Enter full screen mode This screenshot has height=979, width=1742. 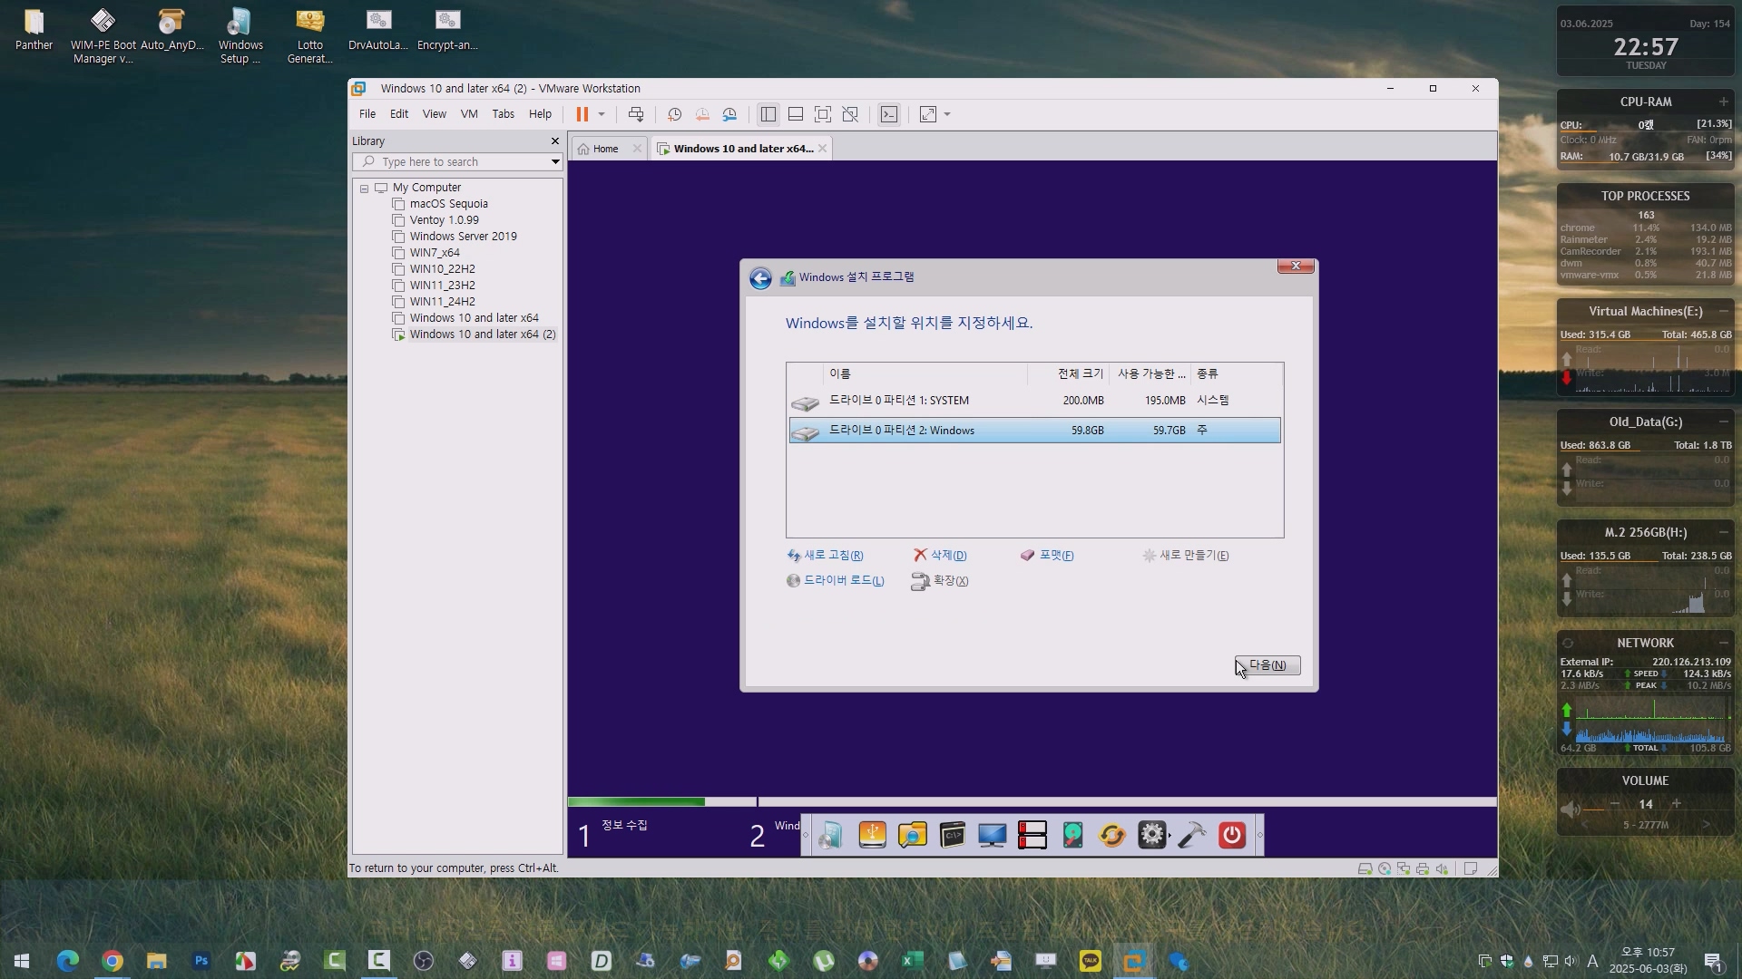pyautogui.click(x=823, y=114)
